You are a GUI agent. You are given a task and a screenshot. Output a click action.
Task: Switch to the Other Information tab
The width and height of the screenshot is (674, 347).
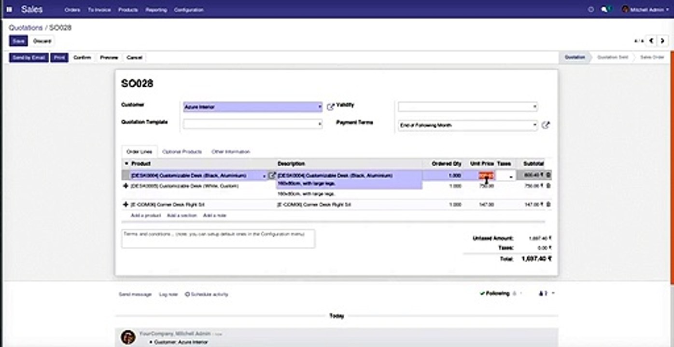point(231,151)
